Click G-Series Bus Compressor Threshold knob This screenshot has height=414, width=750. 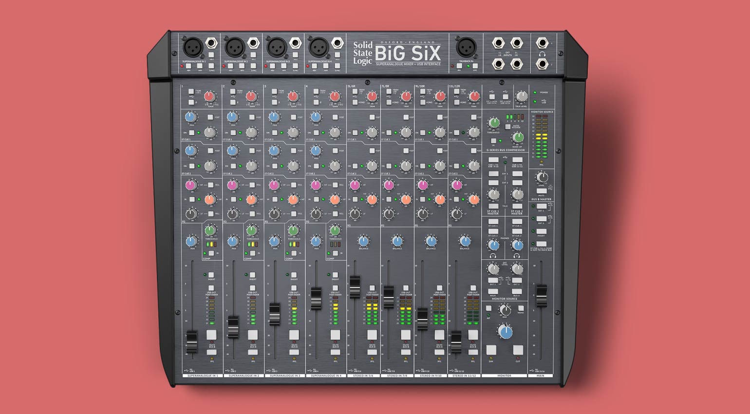pos(493,122)
